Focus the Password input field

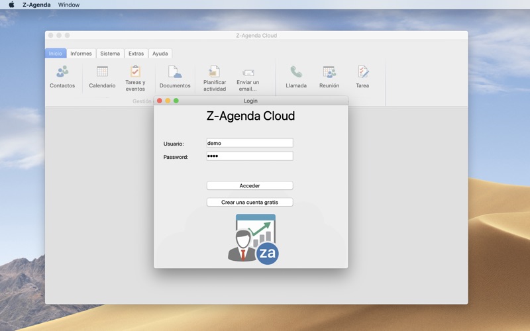[x=250, y=156]
